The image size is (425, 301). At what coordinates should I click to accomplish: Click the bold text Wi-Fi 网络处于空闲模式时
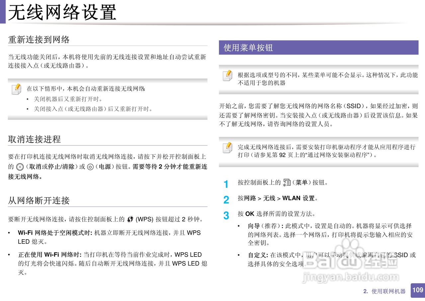click(x=55, y=233)
